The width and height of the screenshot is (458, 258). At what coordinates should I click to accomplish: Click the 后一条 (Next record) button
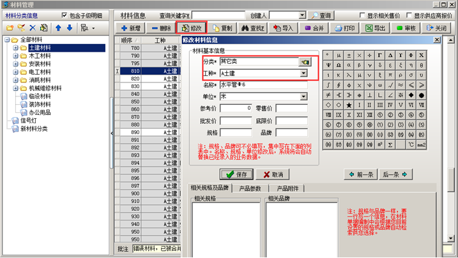pos(395,174)
